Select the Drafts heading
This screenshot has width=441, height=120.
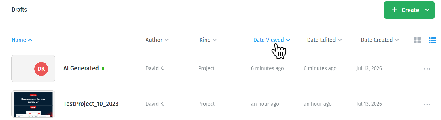19,10
